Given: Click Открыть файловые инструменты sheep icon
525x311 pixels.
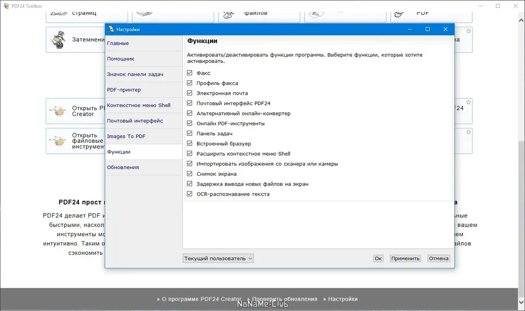Looking at the screenshot, I should point(58,141).
